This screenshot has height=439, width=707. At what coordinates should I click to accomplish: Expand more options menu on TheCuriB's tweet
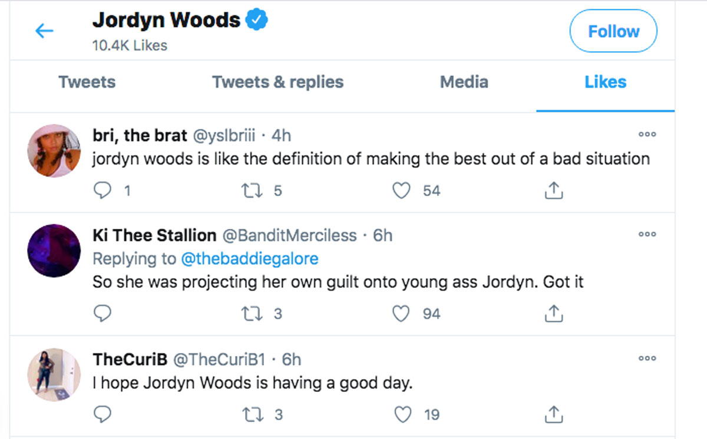647,358
